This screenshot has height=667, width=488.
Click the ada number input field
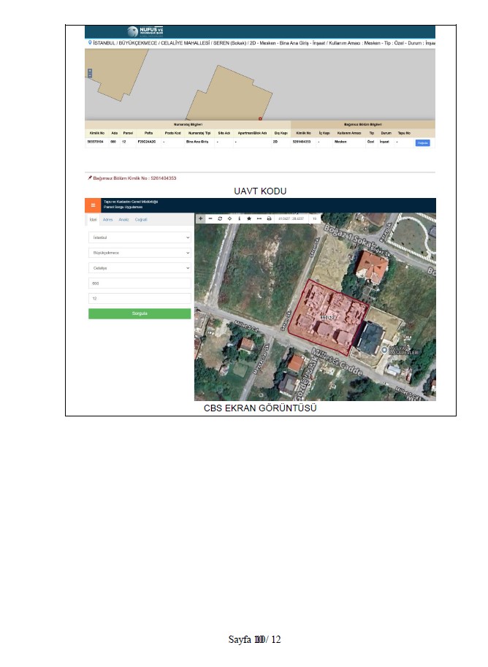(139, 283)
